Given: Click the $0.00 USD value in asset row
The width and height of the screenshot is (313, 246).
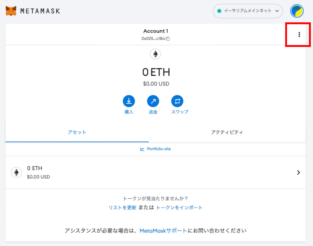Looking at the screenshot, I should pyautogui.click(x=38, y=177).
